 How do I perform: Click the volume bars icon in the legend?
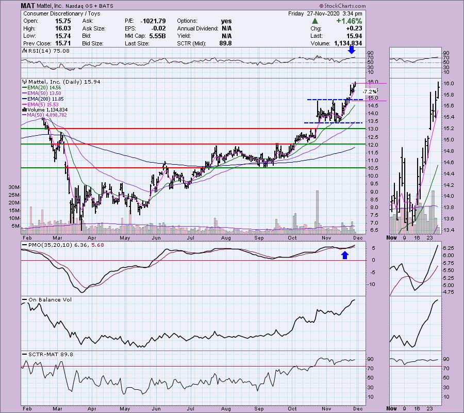click(x=25, y=110)
